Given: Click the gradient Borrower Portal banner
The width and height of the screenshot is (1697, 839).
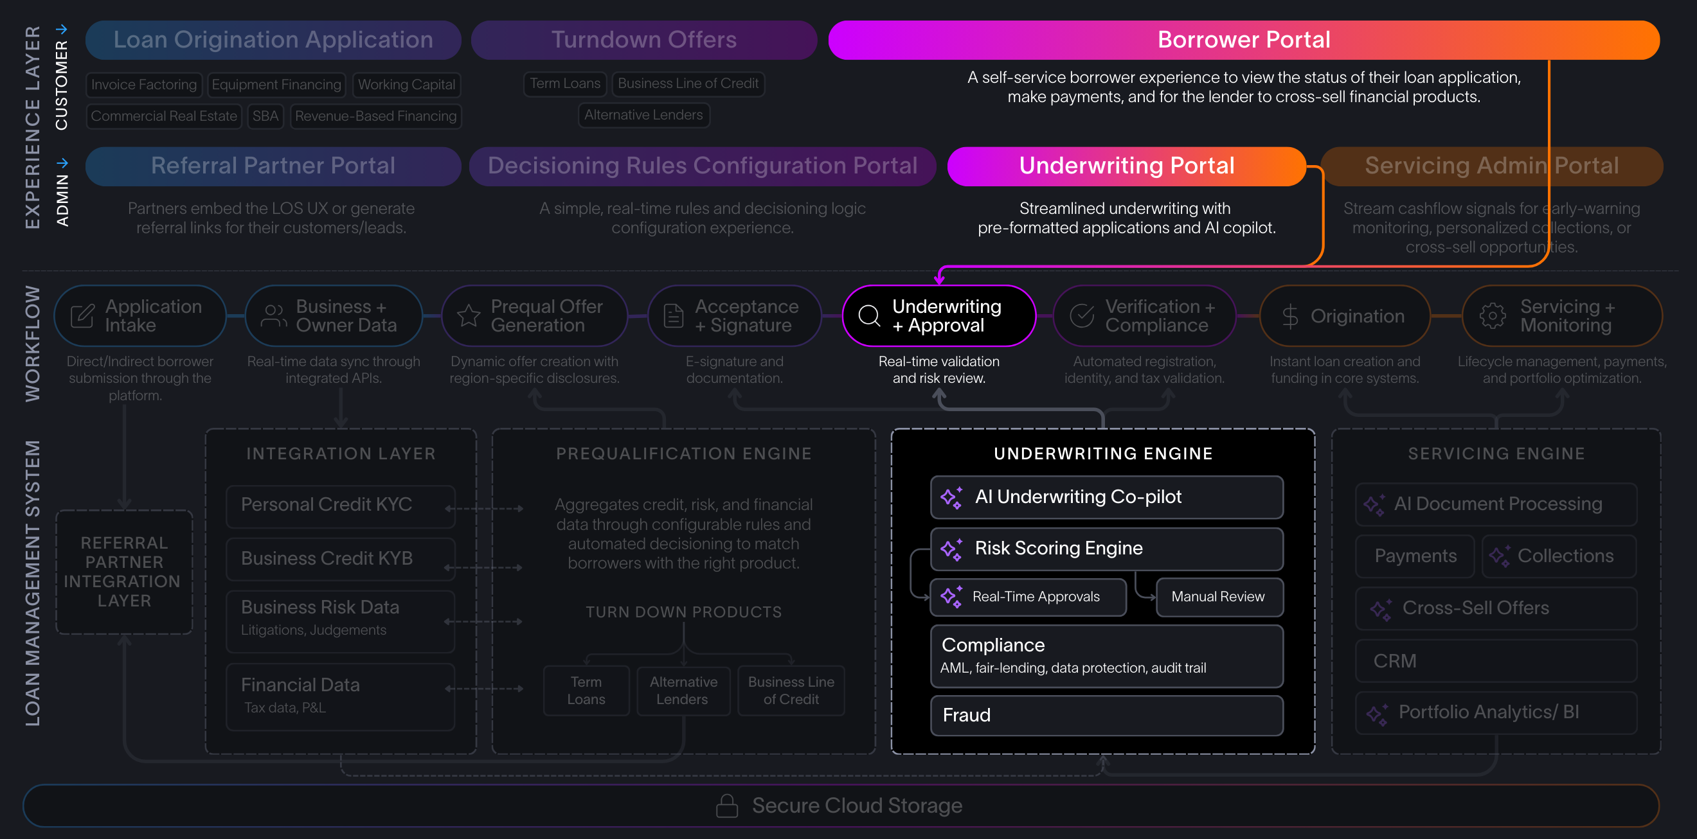Looking at the screenshot, I should [1244, 40].
